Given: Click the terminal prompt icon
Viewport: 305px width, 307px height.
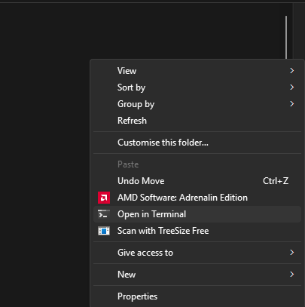Looking at the screenshot, I should click(104, 214).
